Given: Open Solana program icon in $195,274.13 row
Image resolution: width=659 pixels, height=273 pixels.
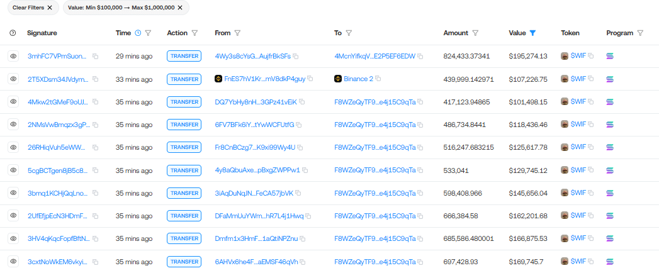Looking at the screenshot, I should (611, 56).
